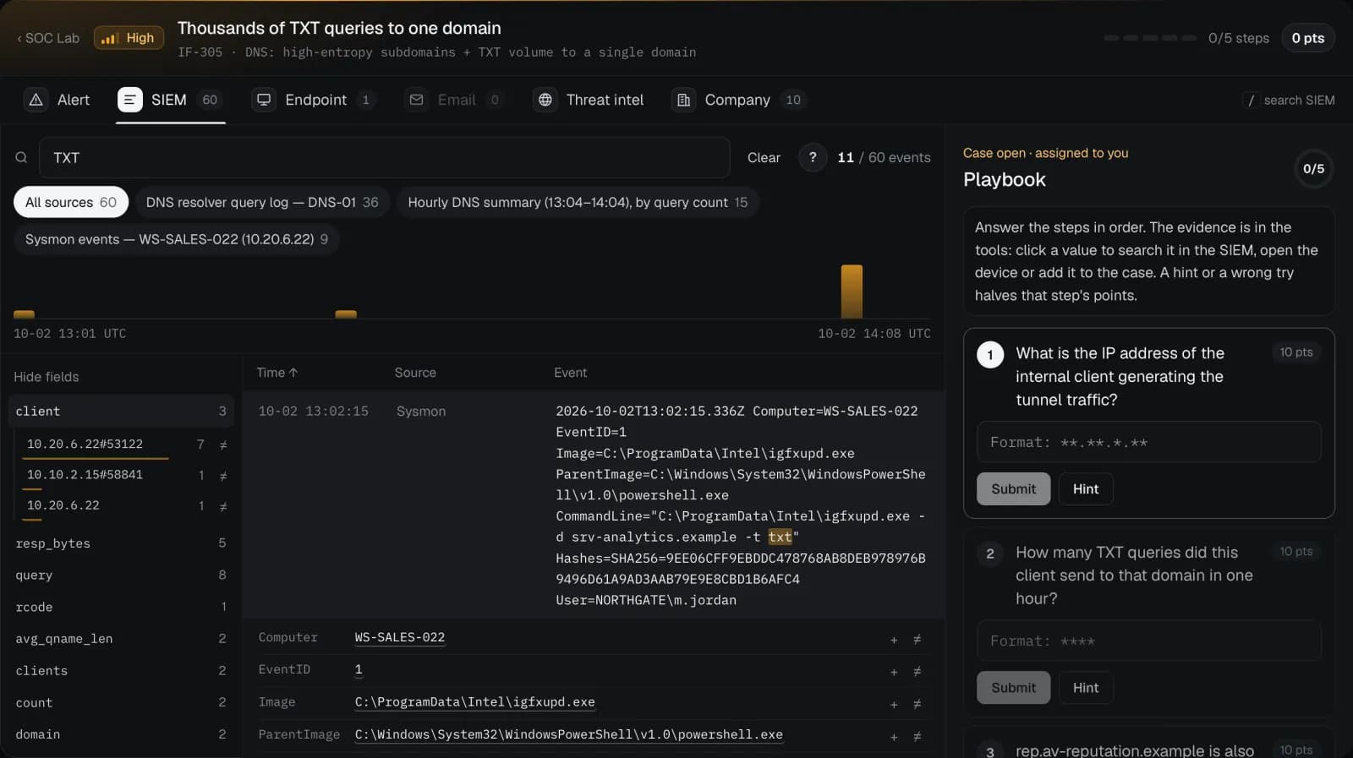
Task: Click the Sysmon event row at 13:02:15
Action: pos(594,505)
